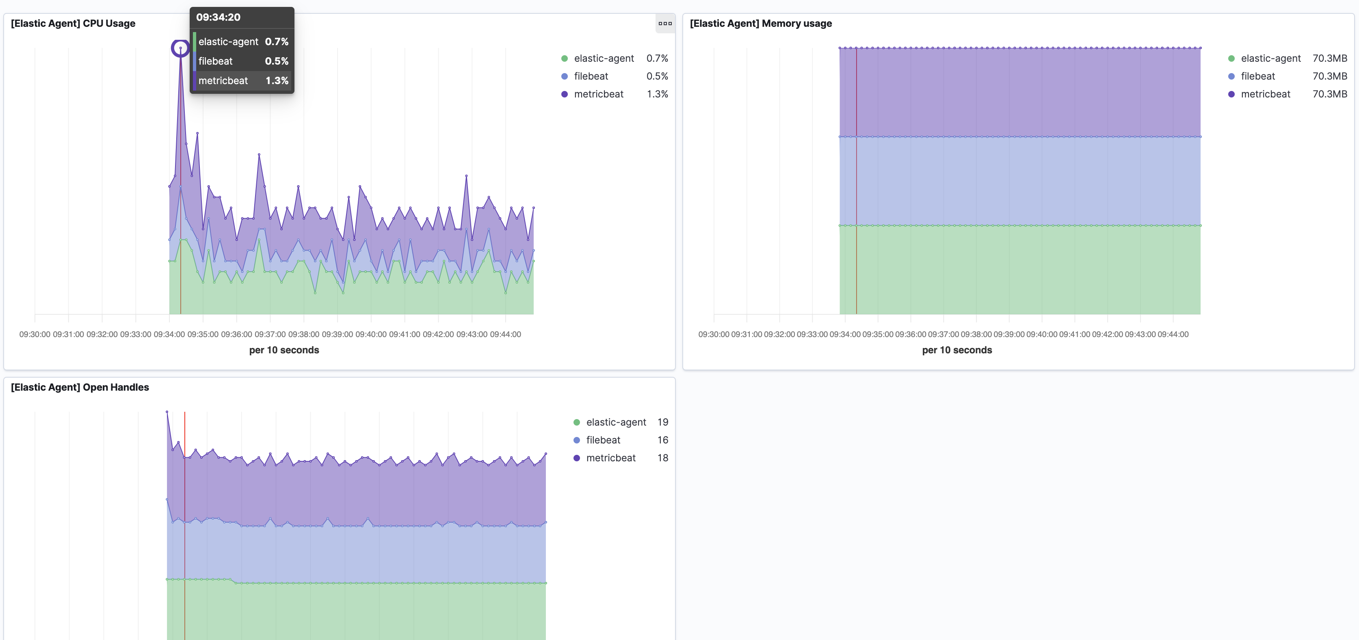Open the CPU Usage panel options menu
The height and width of the screenshot is (640, 1359).
(x=665, y=23)
